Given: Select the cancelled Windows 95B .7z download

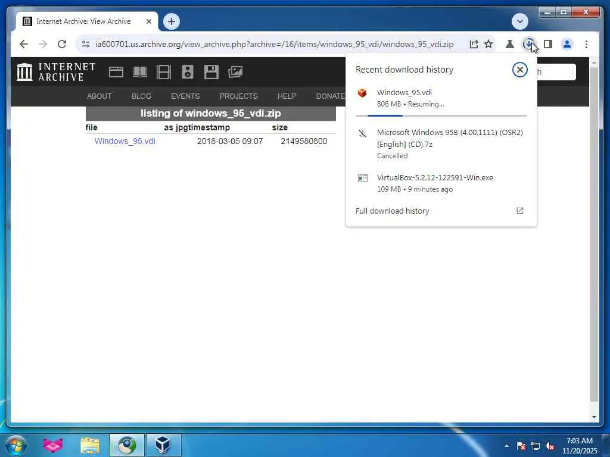Looking at the screenshot, I should point(441,144).
